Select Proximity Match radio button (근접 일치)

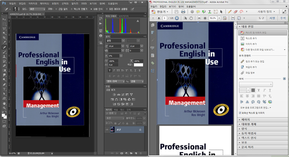click(x=56, y=9)
